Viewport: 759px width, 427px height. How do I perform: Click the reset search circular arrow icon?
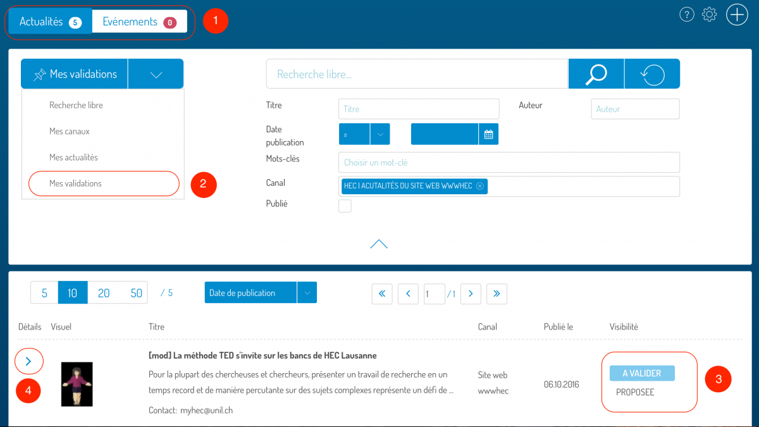point(652,74)
